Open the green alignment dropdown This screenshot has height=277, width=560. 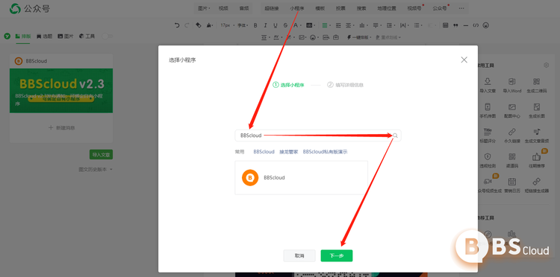[x=326, y=25]
